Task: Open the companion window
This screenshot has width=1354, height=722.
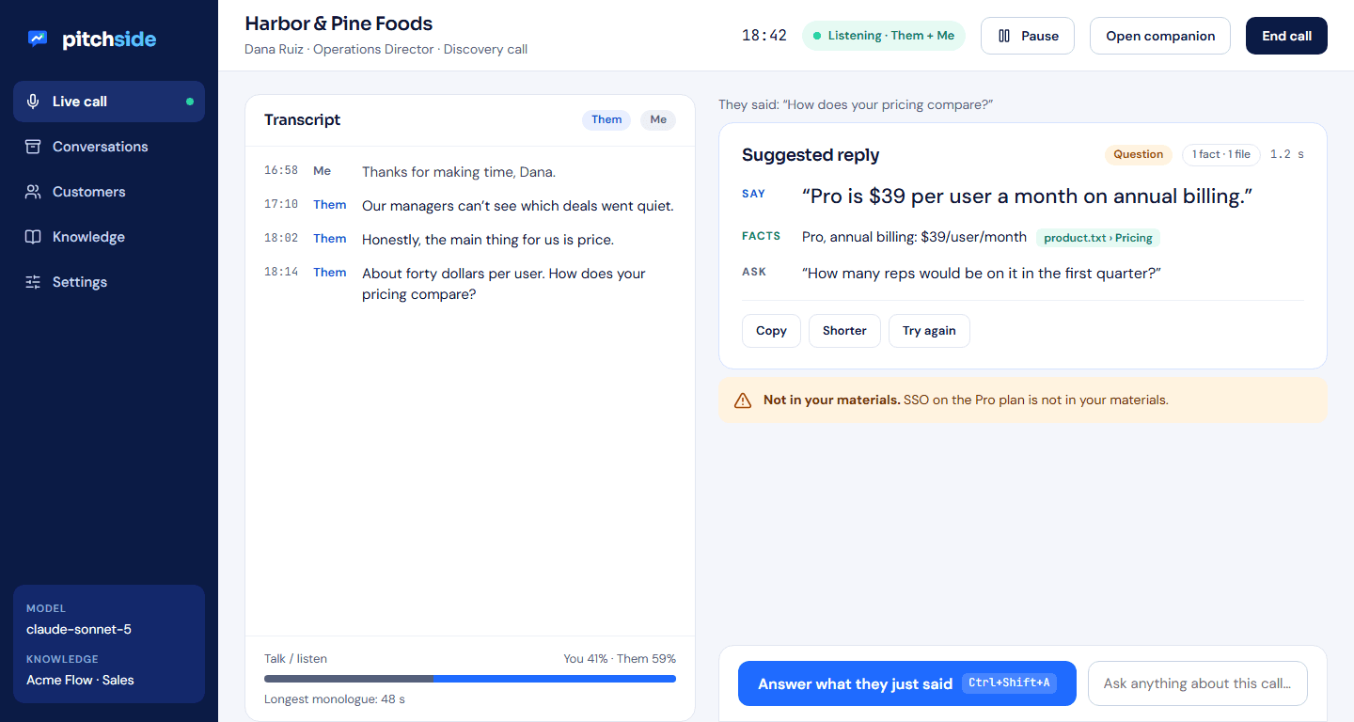Action: click(x=1160, y=36)
